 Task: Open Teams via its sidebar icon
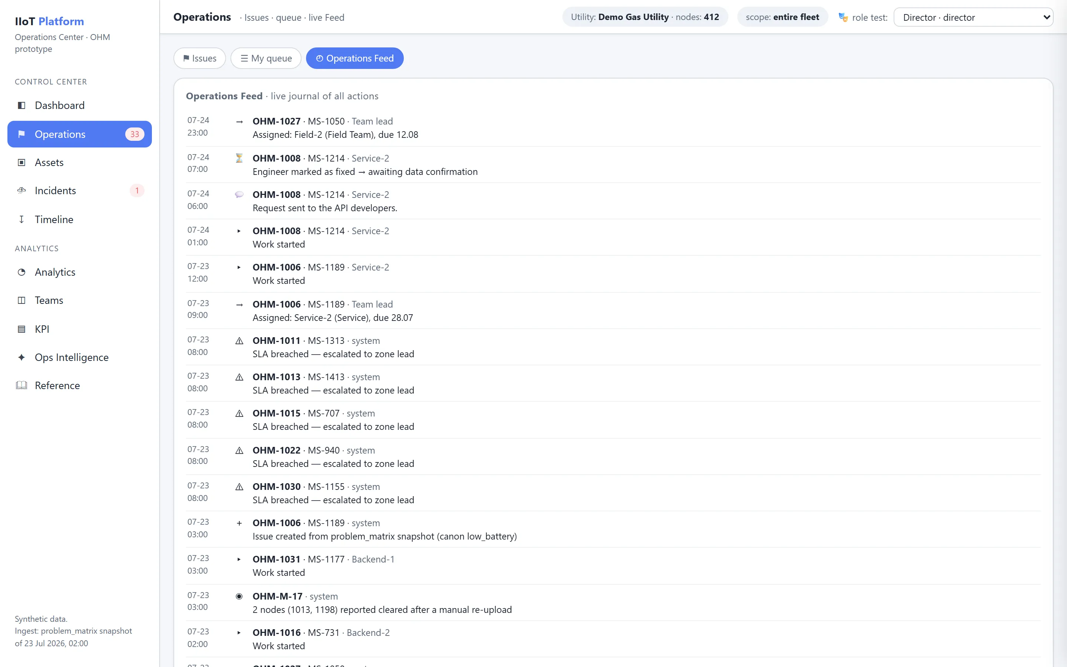tap(21, 301)
